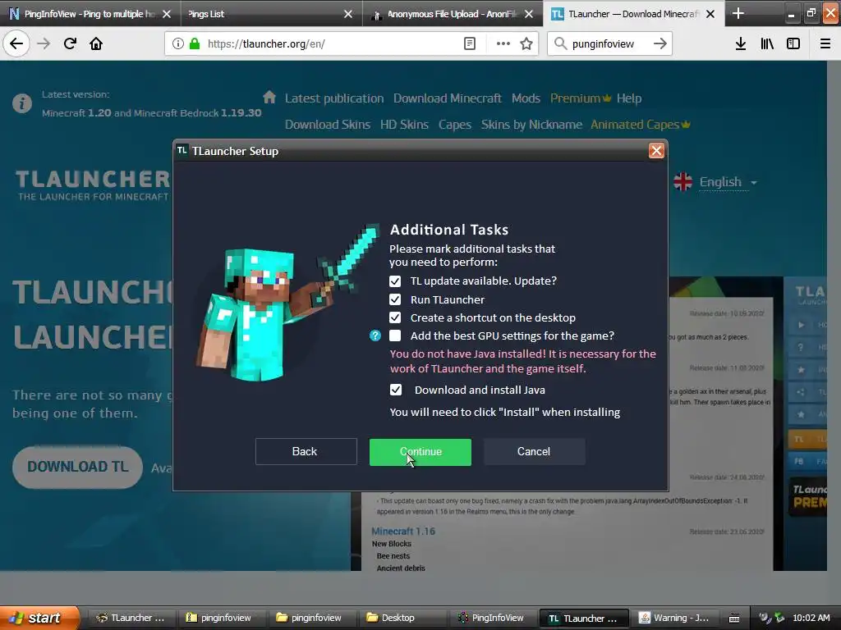
Task: Go to the browser Home page
Action: [96, 43]
